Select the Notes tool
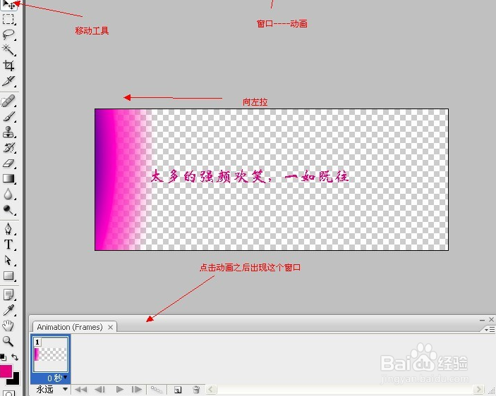The height and width of the screenshot is (396, 496). [x=8, y=295]
